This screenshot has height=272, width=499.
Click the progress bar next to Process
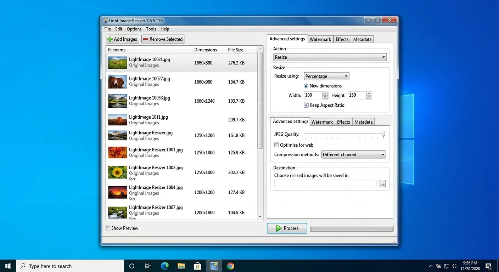coord(352,228)
